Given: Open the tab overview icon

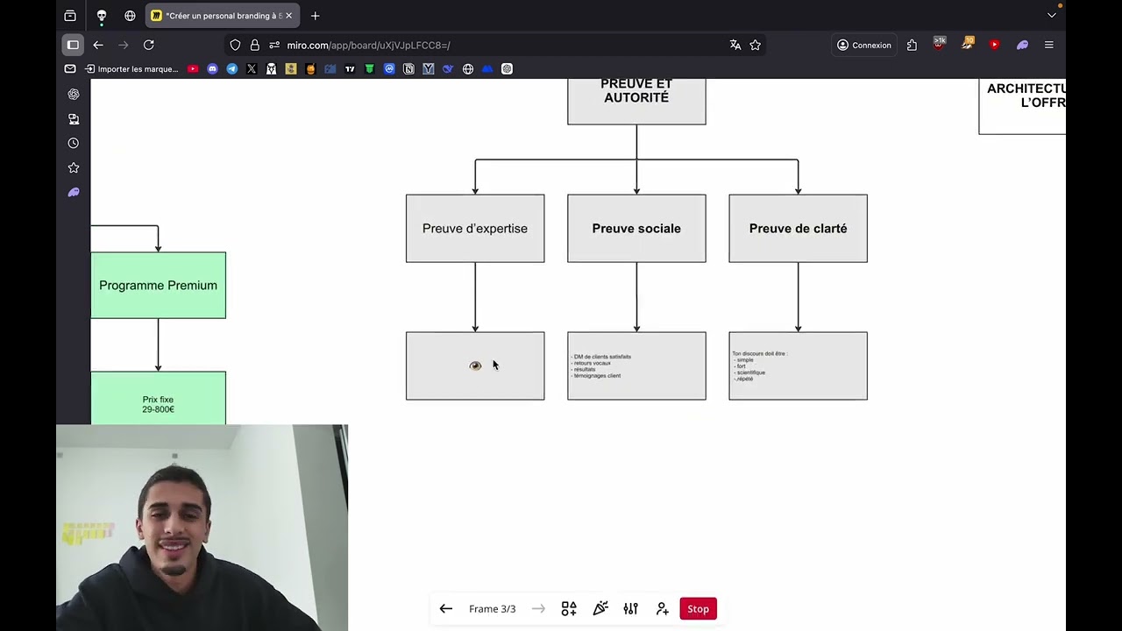Looking at the screenshot, I should 70,16.
